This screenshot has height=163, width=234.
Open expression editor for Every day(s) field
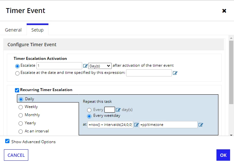118,110
